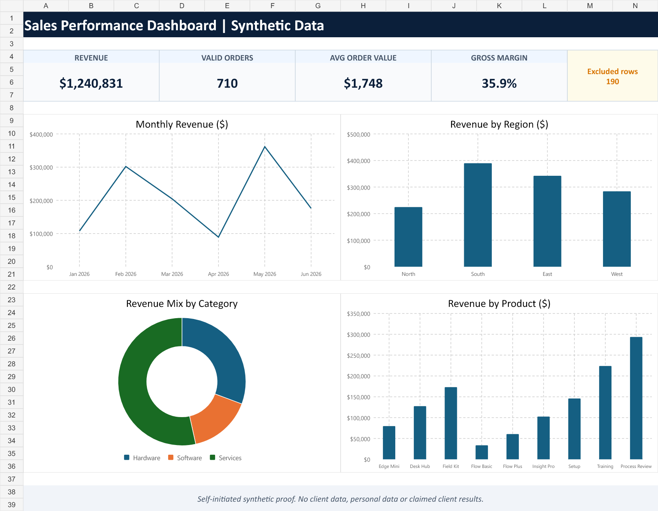
Task: Select the Flow Plus product bar
Action: [x=513, y=447]
